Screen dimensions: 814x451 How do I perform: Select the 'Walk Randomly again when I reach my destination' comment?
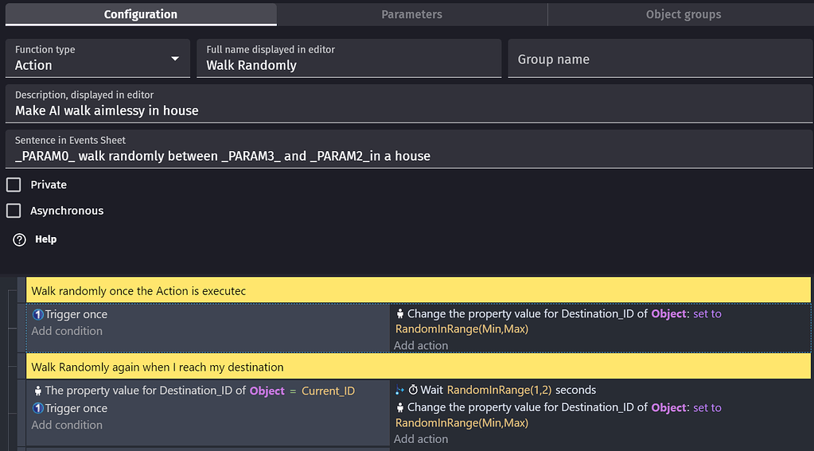pyautogui.click(x=419, y=367)
